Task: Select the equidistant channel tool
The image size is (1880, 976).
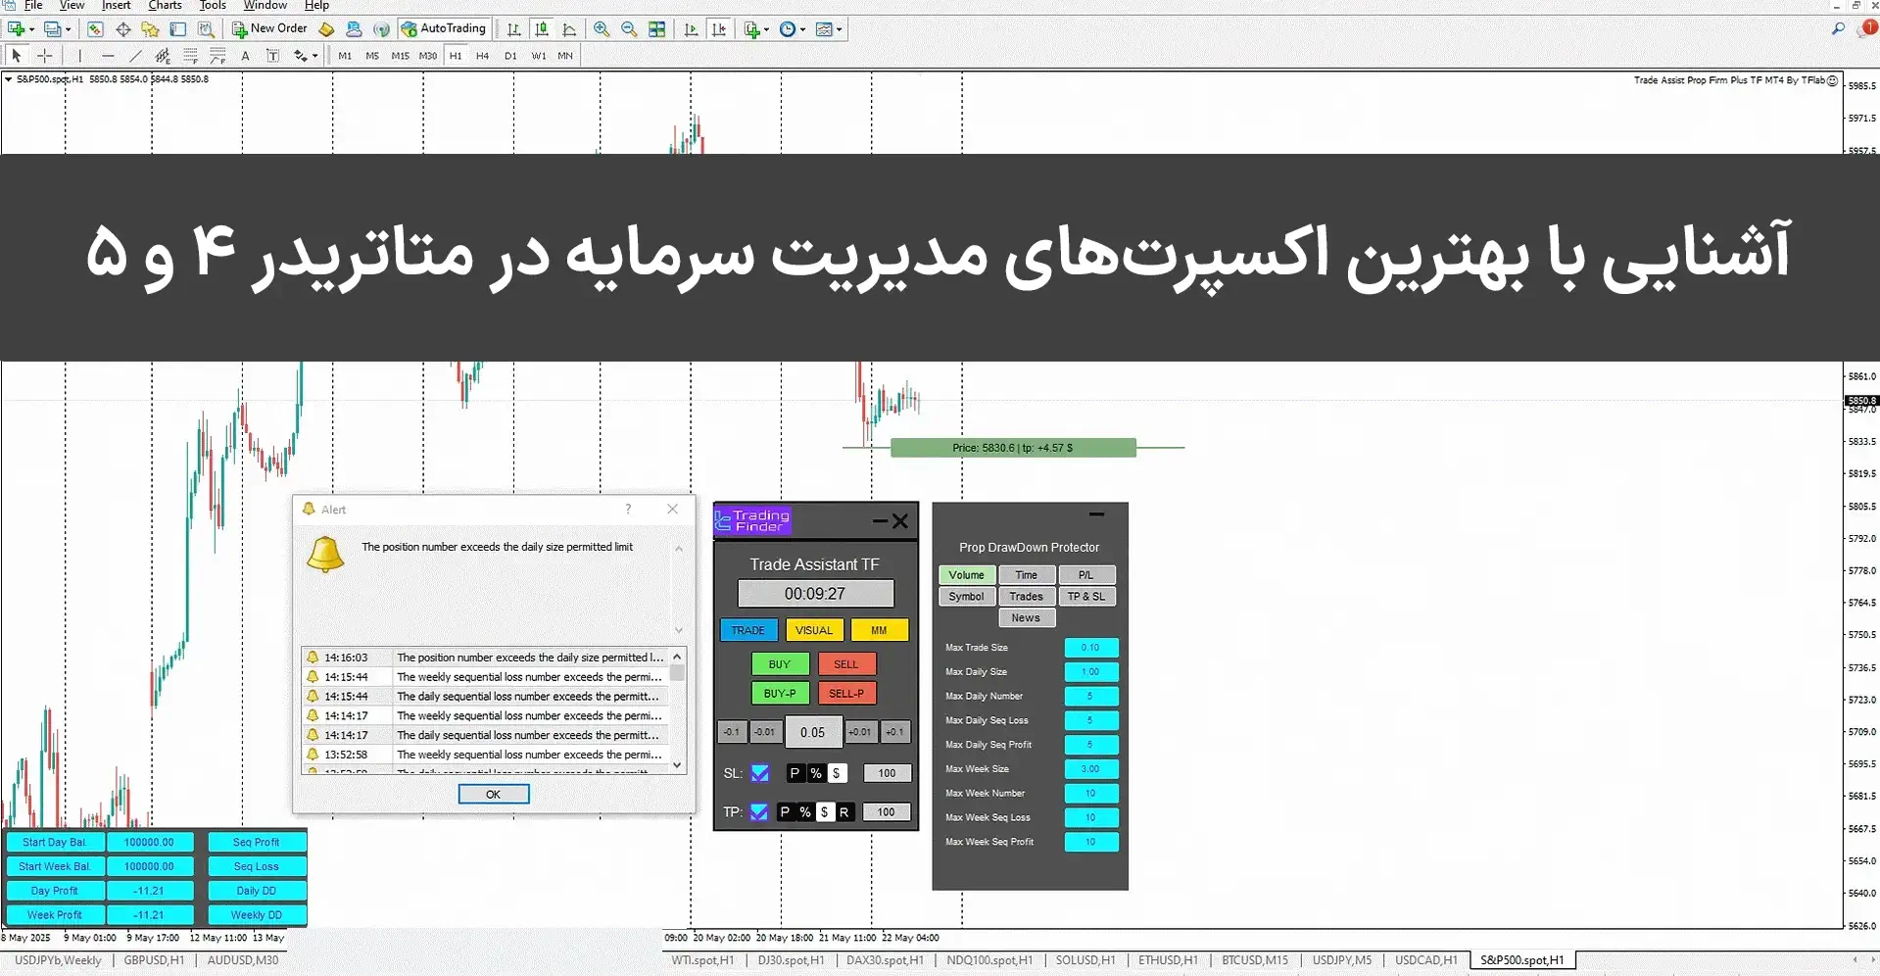Action: coord(163,56)
